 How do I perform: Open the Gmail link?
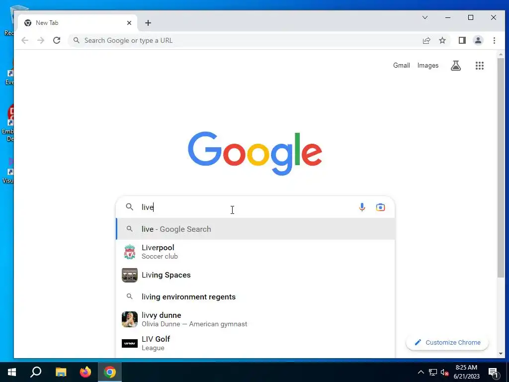pos(402,65)
